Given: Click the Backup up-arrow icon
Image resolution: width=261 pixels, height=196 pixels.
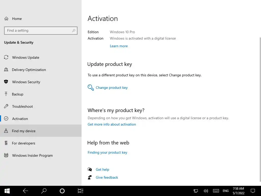Looking at the screenshot, I should (x=6, y=94).
